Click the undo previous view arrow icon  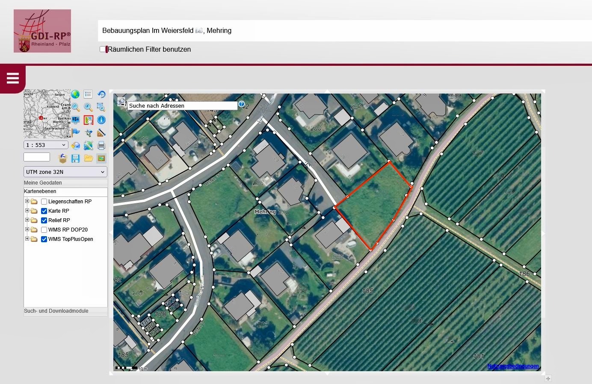(x=101, y=94)
